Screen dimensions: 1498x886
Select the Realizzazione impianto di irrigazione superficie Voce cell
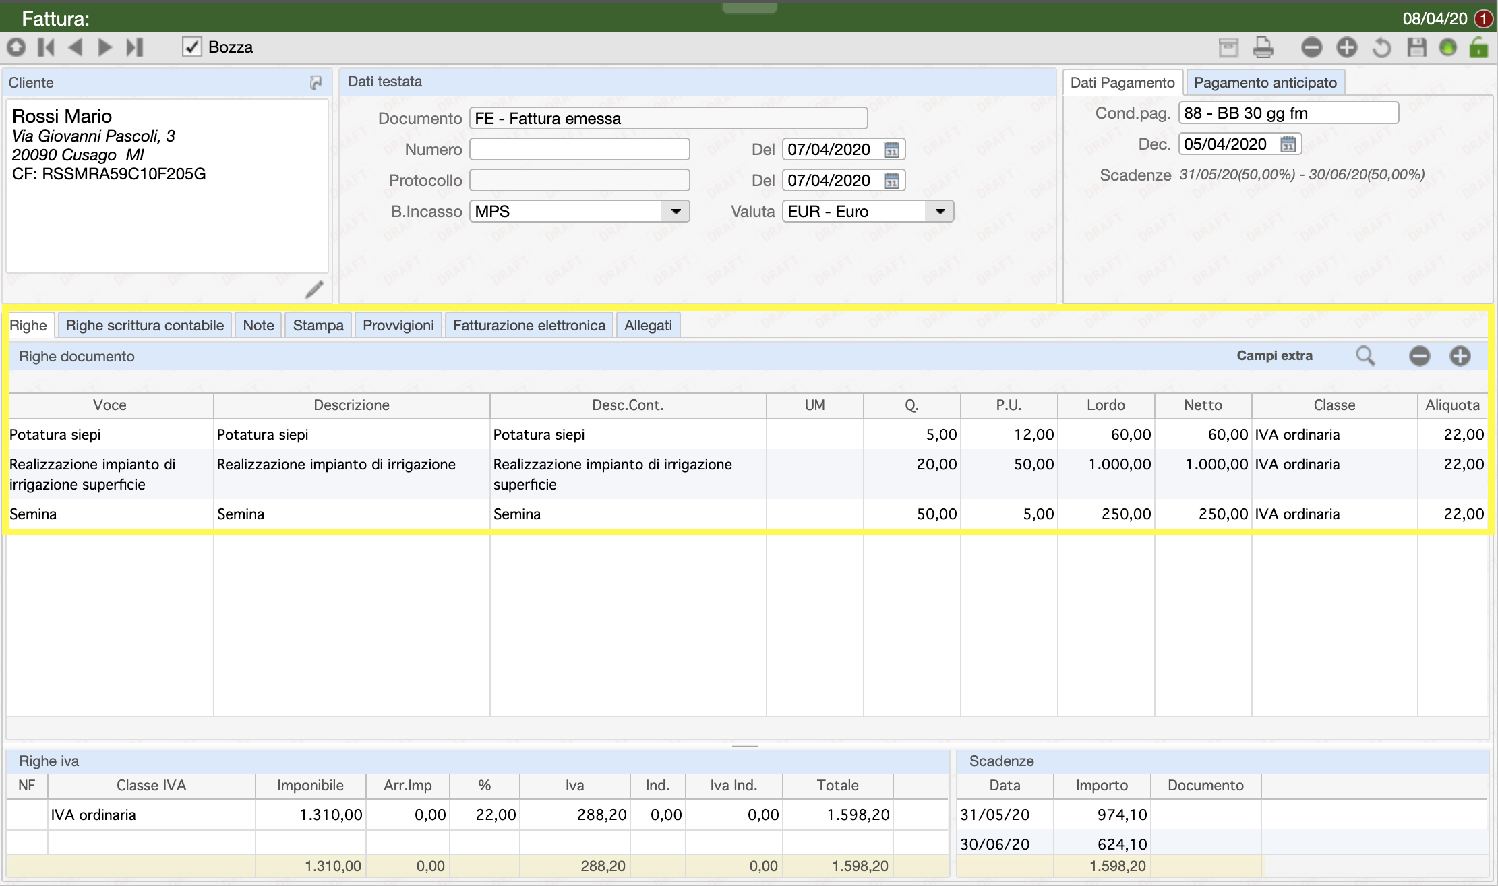[110, 474]
